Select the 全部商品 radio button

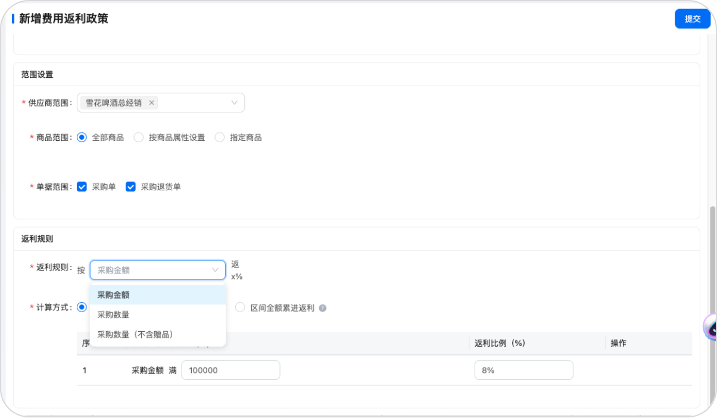[82, 137]
